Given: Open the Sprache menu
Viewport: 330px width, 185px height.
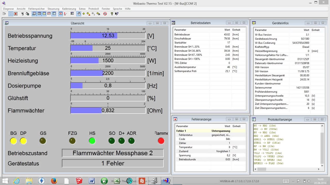Looking at the screenshot, I should click(117, 9).
